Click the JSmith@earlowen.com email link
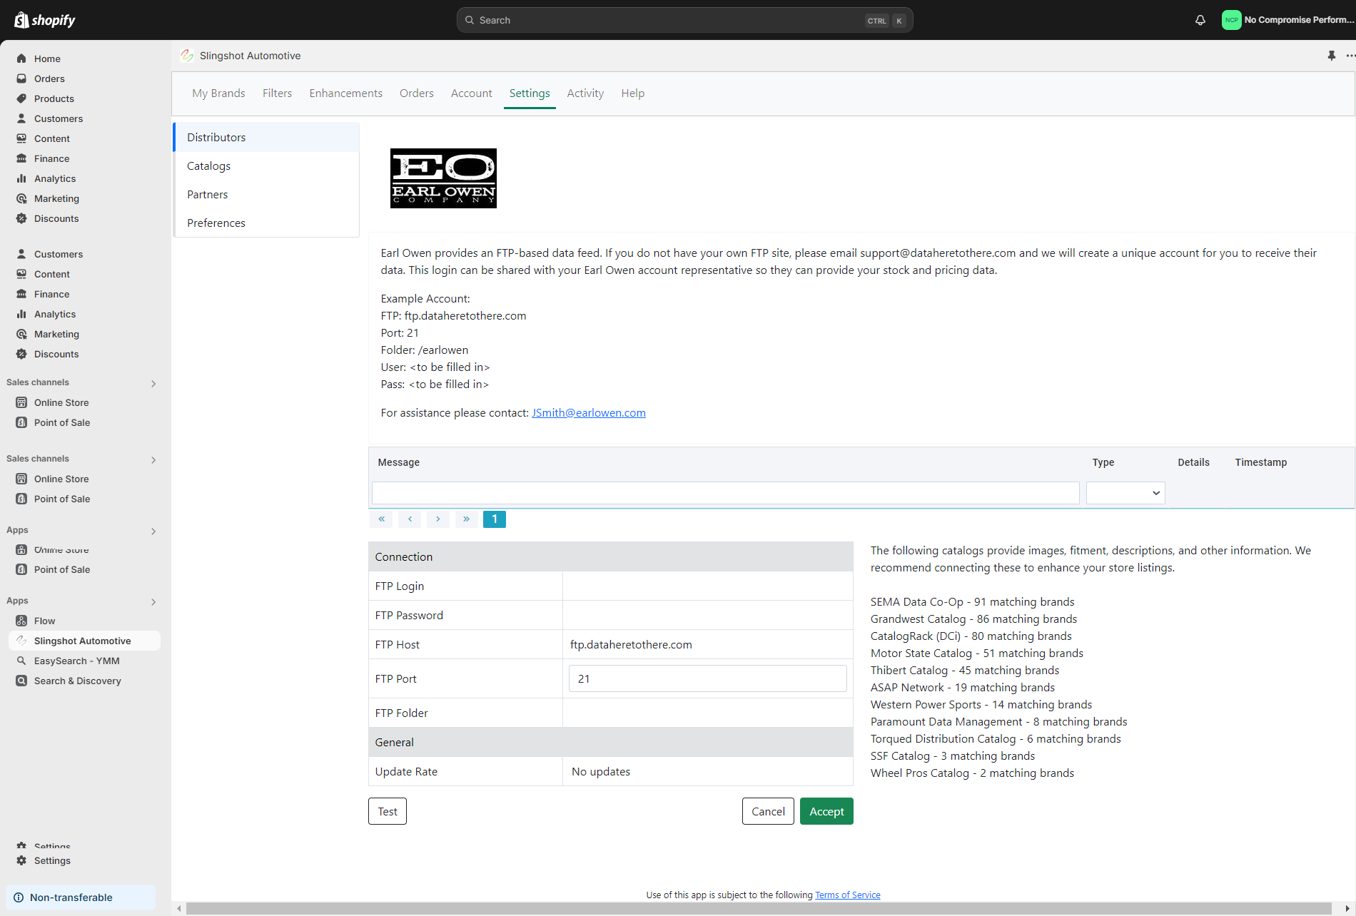Image resolution: width=1356 pixels, height=916 pixels. pyautogui.click(x=589, y=412)
